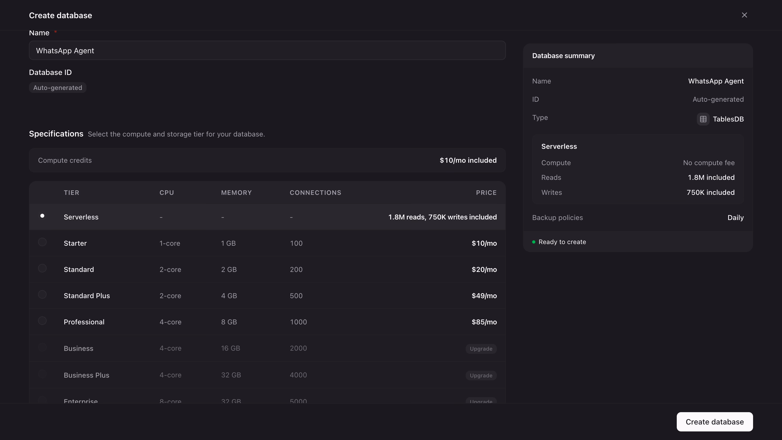Click the $85/mo Professional price
Image resolution: width=782 pixels, height=440 pixels.
pos(484,322)
